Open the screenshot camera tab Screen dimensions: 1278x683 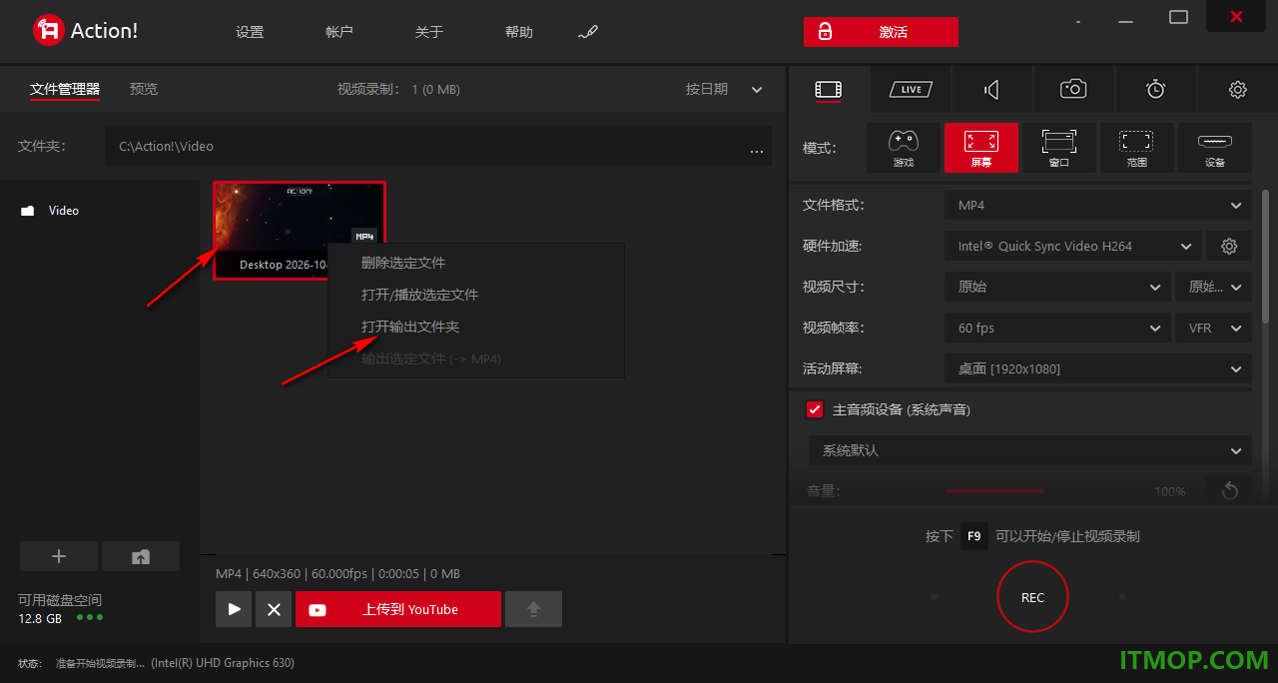pyautogui.click(x=1073, y=90)
